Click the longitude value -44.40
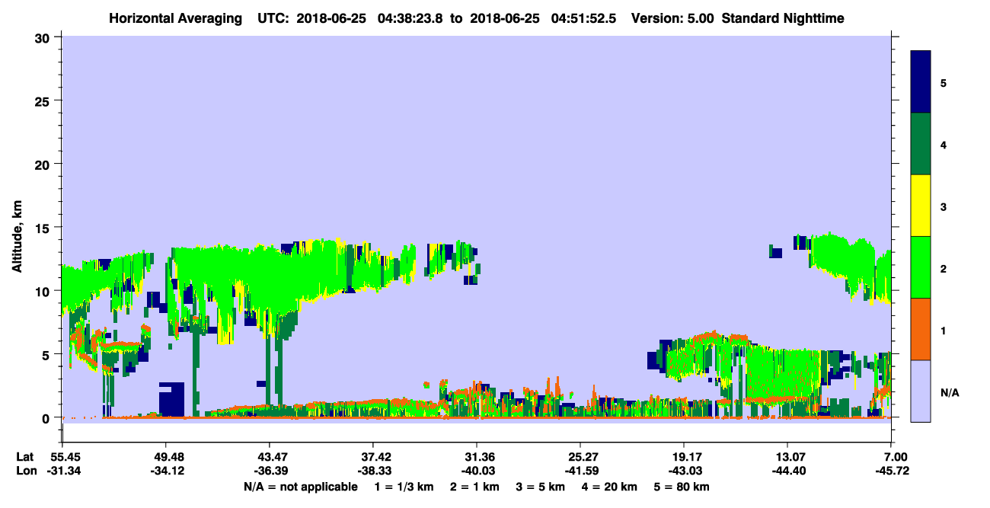This screenshot has width=990, height=508. click(x=787, y=471)
